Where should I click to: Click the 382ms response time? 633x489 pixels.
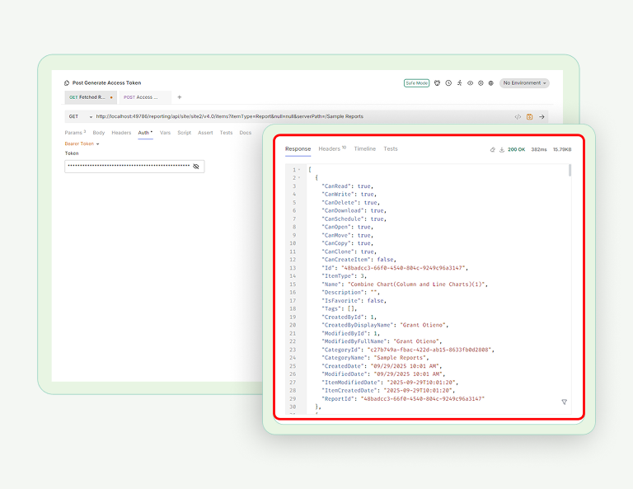[x=539, y=150]
